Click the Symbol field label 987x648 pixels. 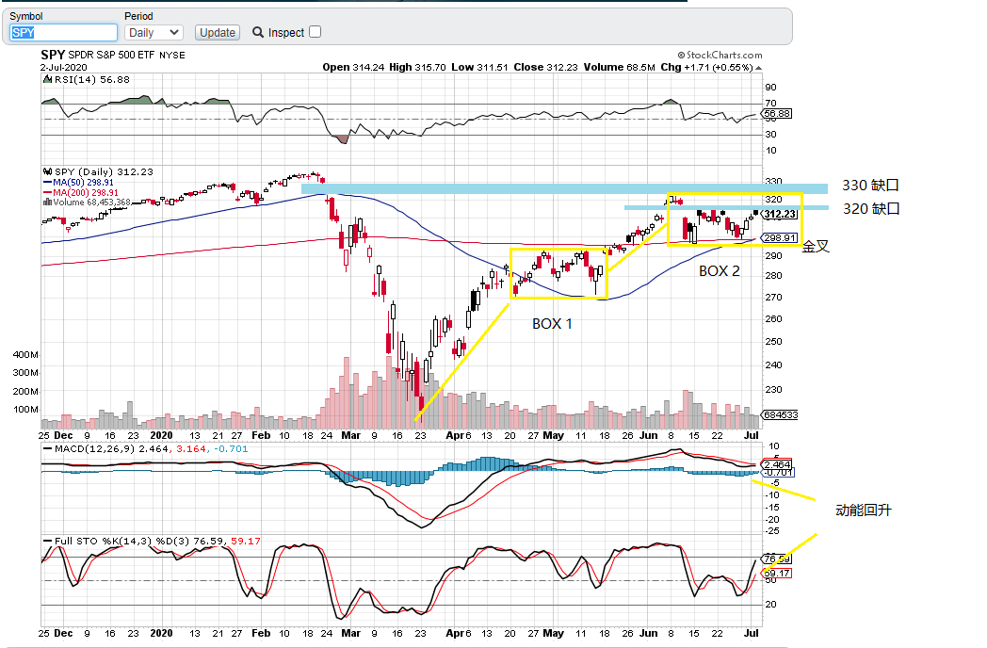pyautogui.click(x=25, y=16)
